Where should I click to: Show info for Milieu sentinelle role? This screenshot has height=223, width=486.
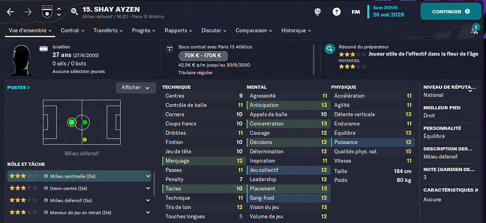click(46, 176)
